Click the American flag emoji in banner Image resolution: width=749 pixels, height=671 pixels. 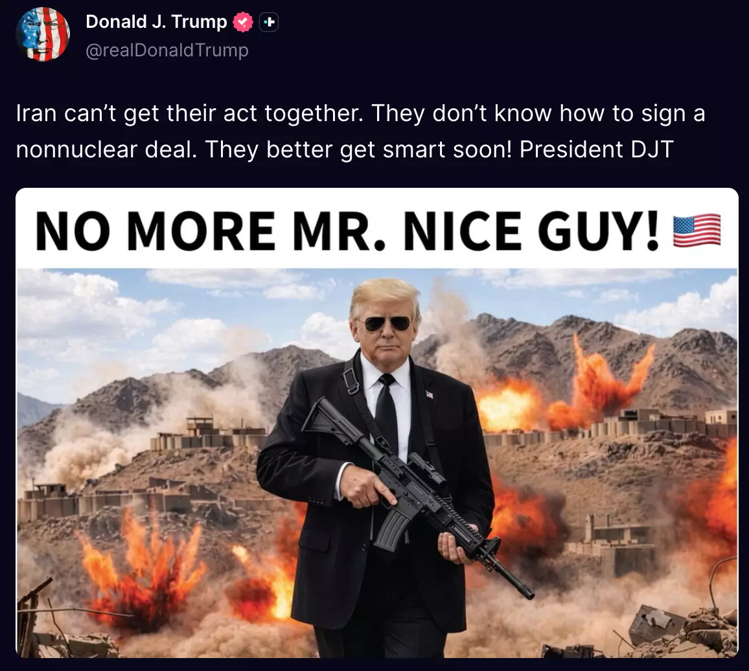click(x=697, y=231)
